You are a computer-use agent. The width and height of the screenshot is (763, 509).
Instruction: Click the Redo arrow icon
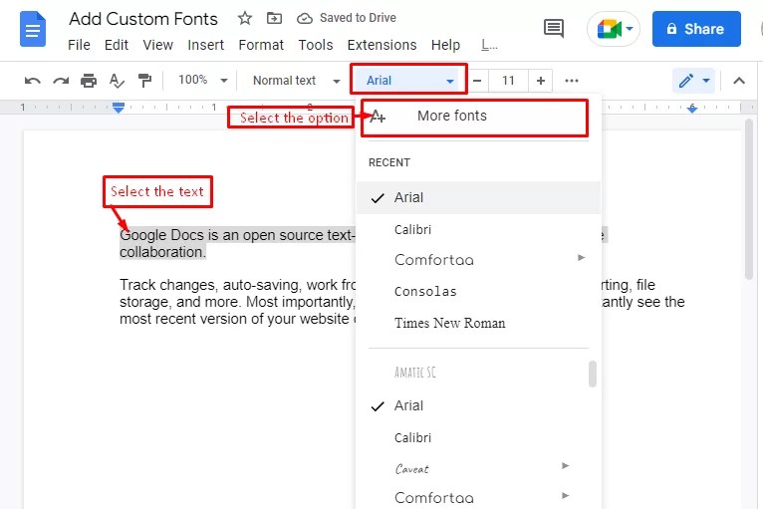[x=61, y=81]
